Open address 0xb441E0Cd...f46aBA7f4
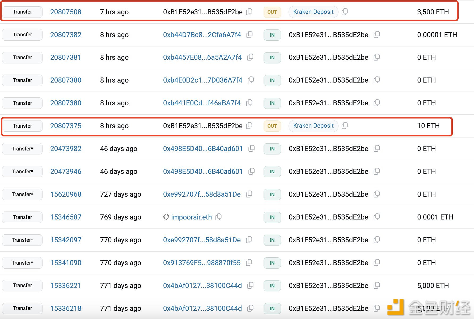474x319 pixels. 202,103
